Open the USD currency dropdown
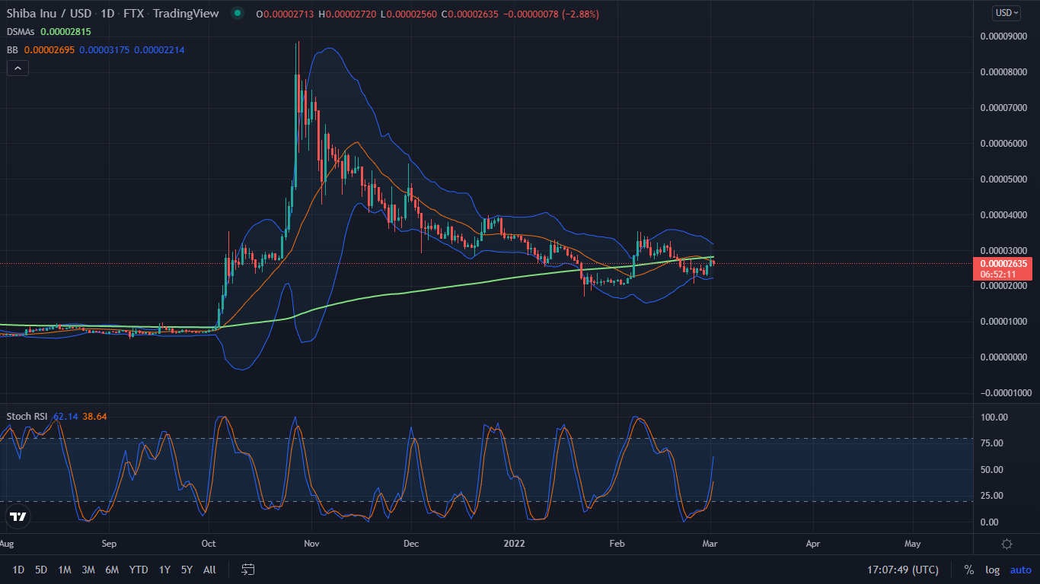 point(1007,13)
